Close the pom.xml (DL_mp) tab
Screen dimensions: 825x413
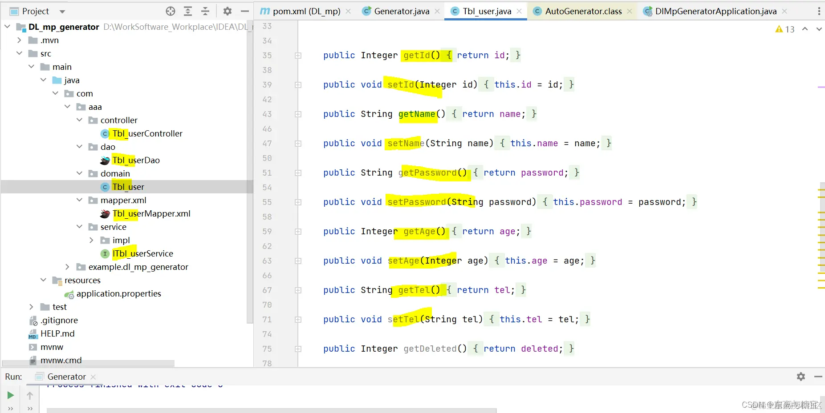pos(348,11)
